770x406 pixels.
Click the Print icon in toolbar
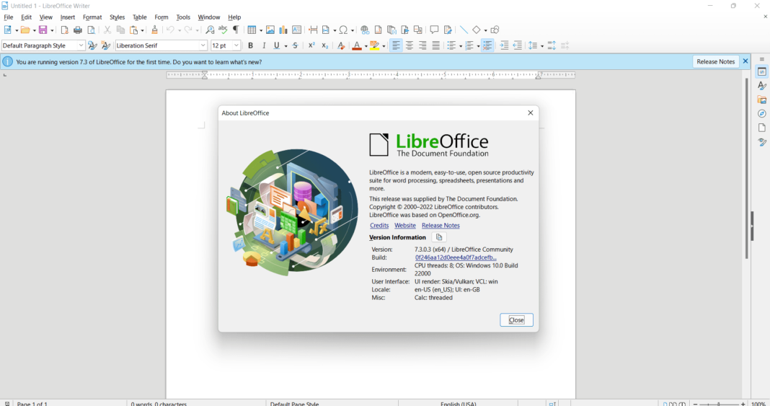pos(78,30)
